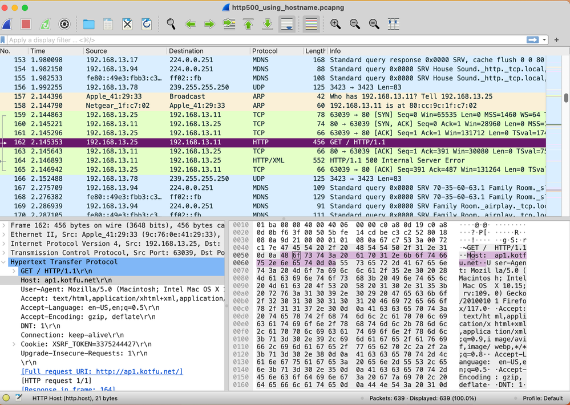This screenshot has width=570, height=405.
Task: Click the display filter bookmark icon
Action: [3, 40]
